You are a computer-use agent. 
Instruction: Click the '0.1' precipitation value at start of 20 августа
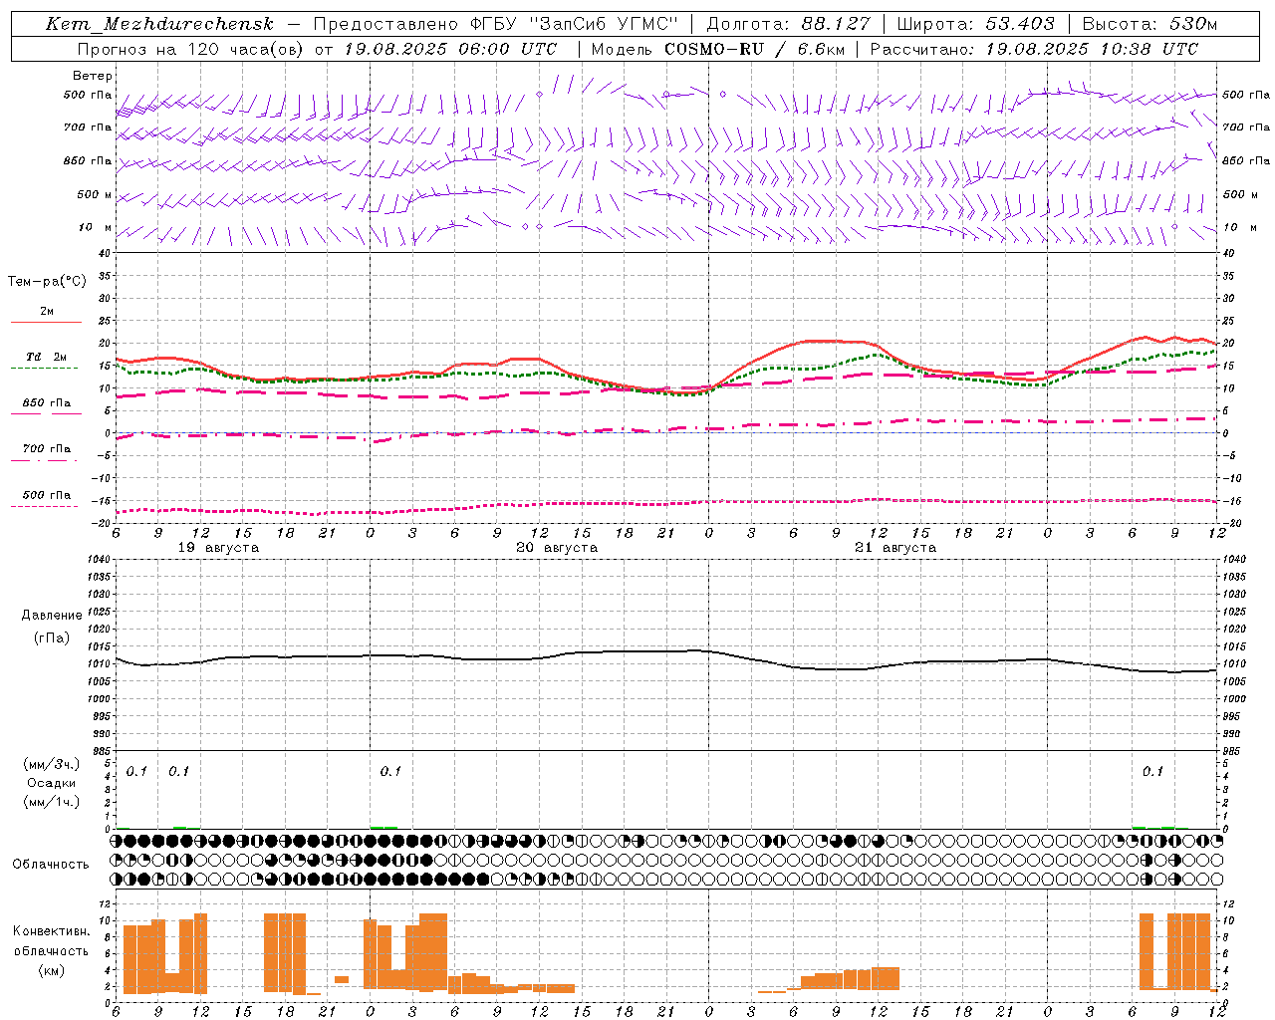[x=390, y=772]
